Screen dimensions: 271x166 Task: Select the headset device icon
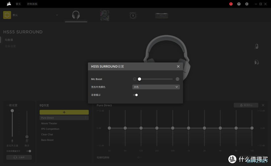tap(76, 15)
